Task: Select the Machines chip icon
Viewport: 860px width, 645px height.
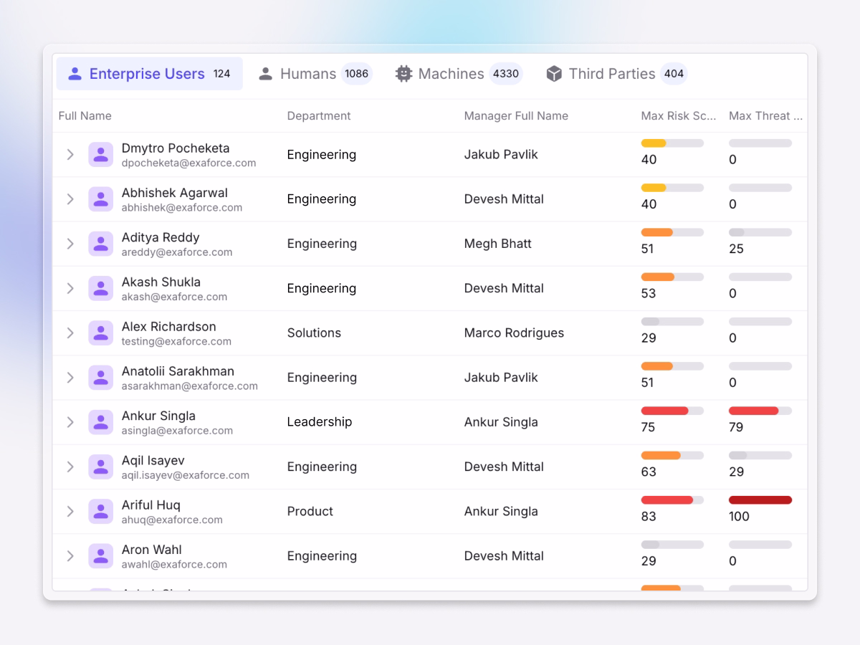Action: pos(404,73)
